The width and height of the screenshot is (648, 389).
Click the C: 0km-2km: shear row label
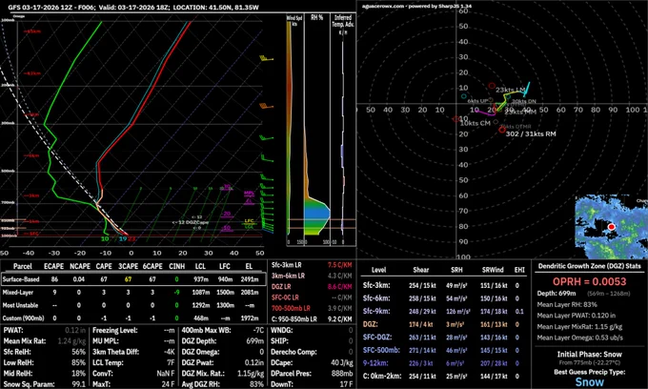[x=381, y=377]
